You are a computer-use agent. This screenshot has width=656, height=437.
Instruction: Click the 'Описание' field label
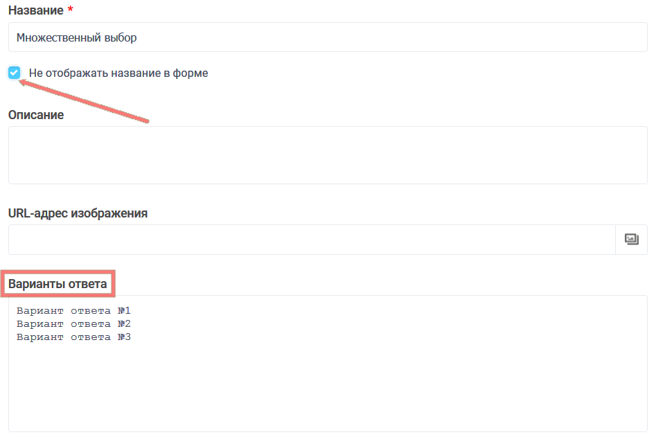36,115
